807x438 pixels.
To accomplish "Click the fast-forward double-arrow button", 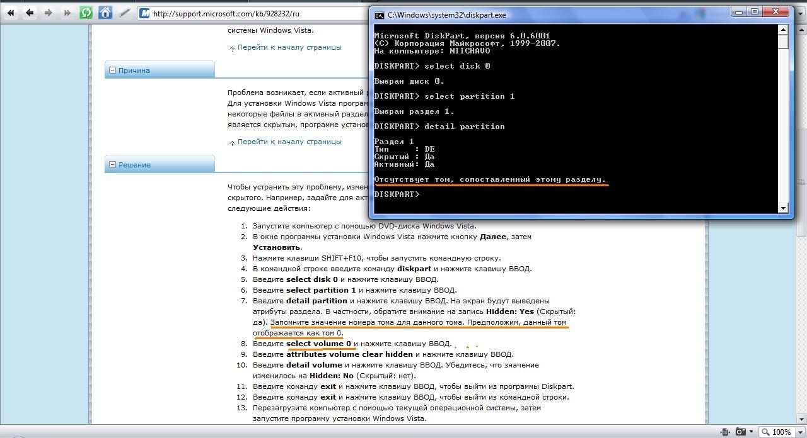I will tap(67, 13).
